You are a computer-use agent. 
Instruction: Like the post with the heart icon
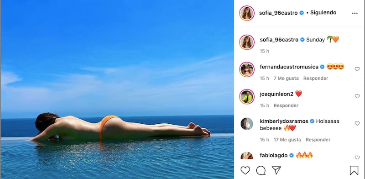245,170
